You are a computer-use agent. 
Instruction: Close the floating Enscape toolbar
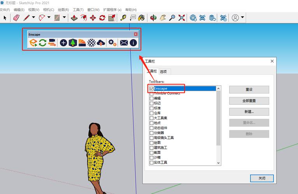click(x=136, y=34)
